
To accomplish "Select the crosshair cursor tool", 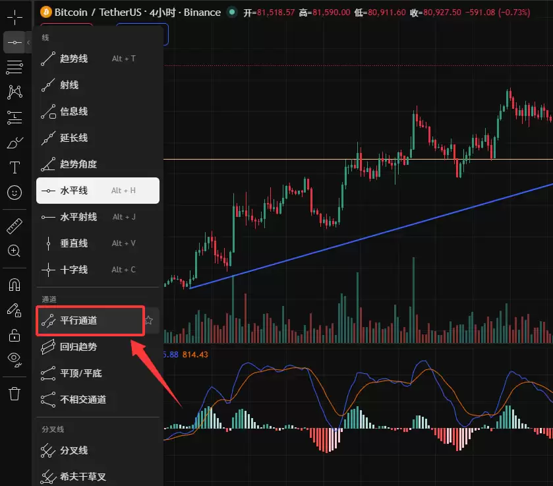I will tap(15, 17).
